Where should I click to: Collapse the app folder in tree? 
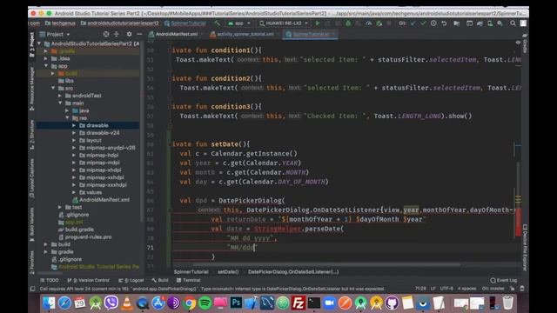click(46, 66)
